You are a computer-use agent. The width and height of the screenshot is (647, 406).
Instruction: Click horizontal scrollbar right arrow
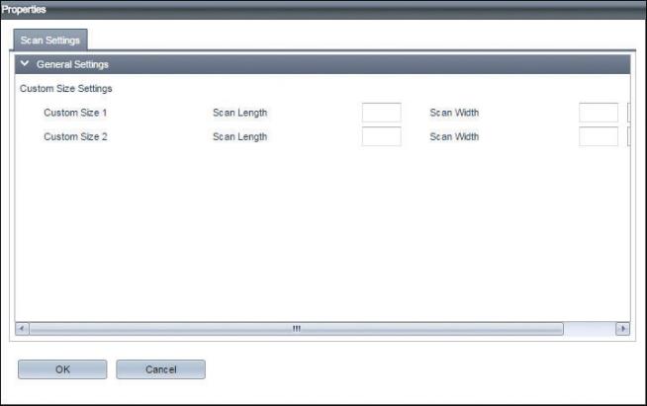tap(622, 328)
